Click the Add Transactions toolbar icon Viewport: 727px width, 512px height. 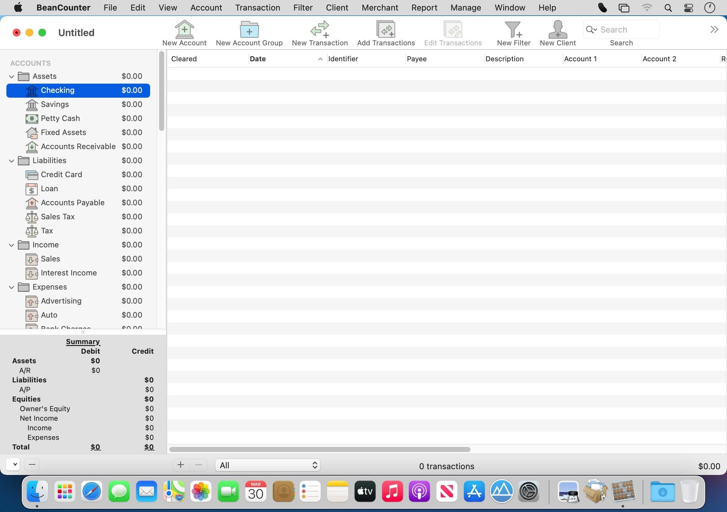pos(386,29)
